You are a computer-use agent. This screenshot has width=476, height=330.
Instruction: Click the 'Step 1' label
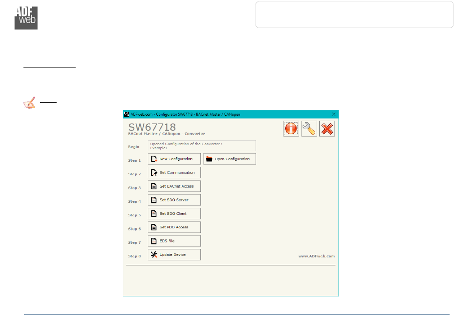click(x=134, y=160)
